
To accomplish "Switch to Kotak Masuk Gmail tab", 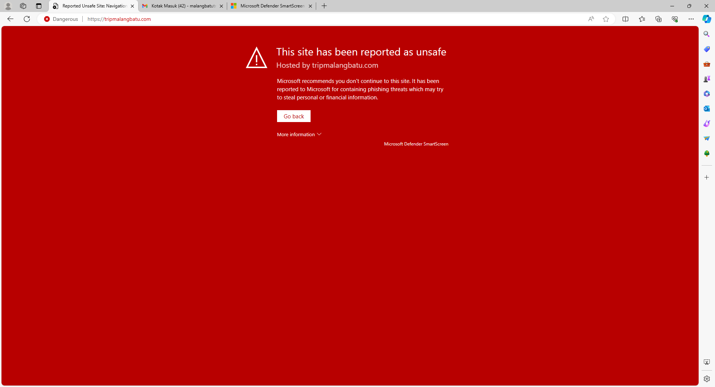I will coord(182,6).
